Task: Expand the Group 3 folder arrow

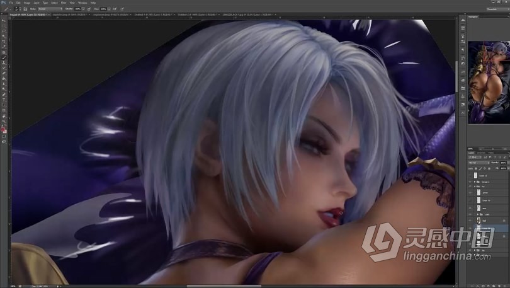Action: tap(475, 182)
